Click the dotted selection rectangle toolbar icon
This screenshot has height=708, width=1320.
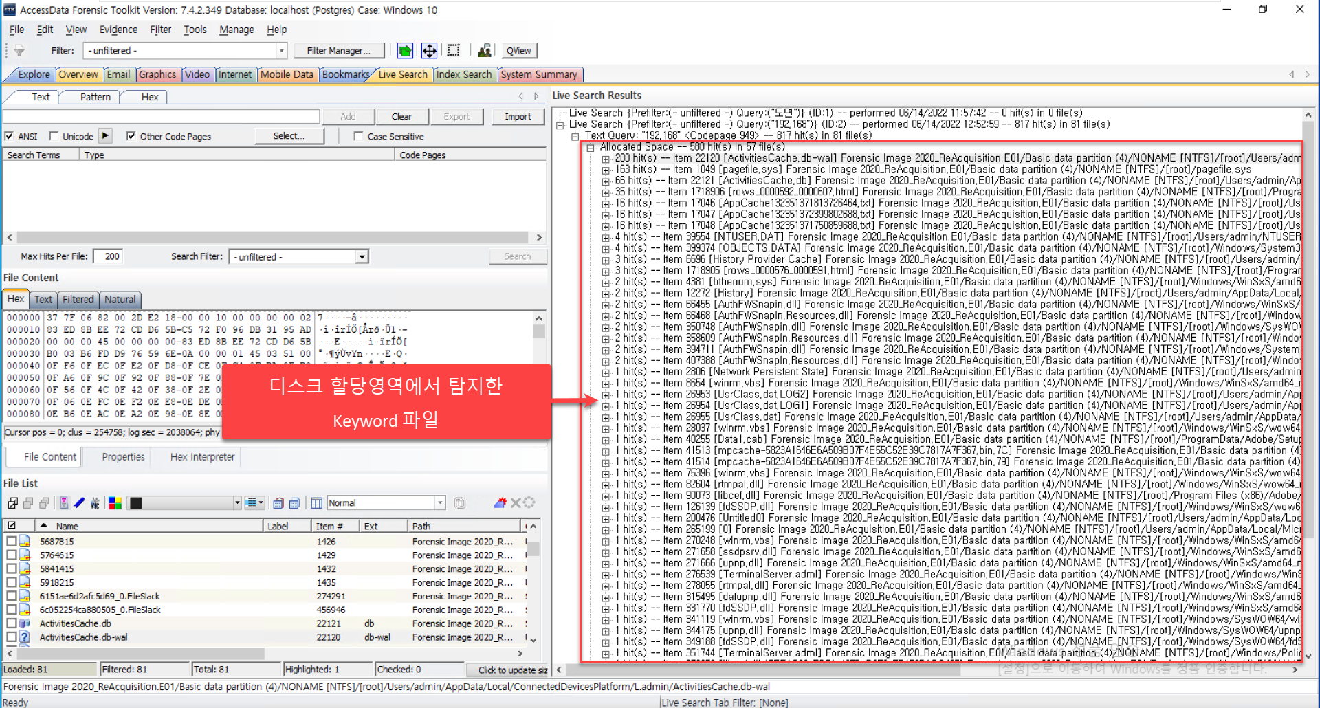(454, 51)
